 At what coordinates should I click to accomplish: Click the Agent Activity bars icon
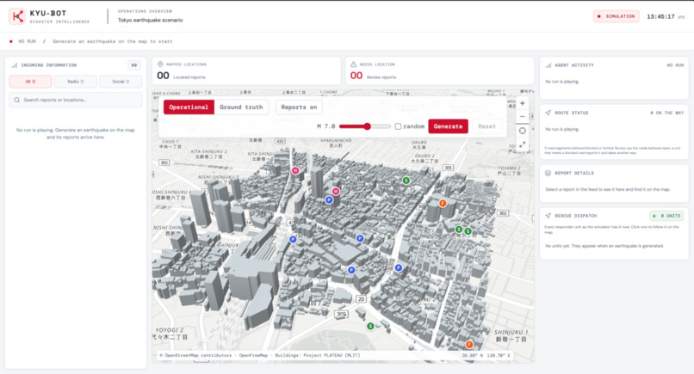[x=548, y=65]
